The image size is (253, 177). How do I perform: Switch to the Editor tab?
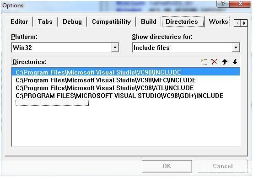(19, 21)
